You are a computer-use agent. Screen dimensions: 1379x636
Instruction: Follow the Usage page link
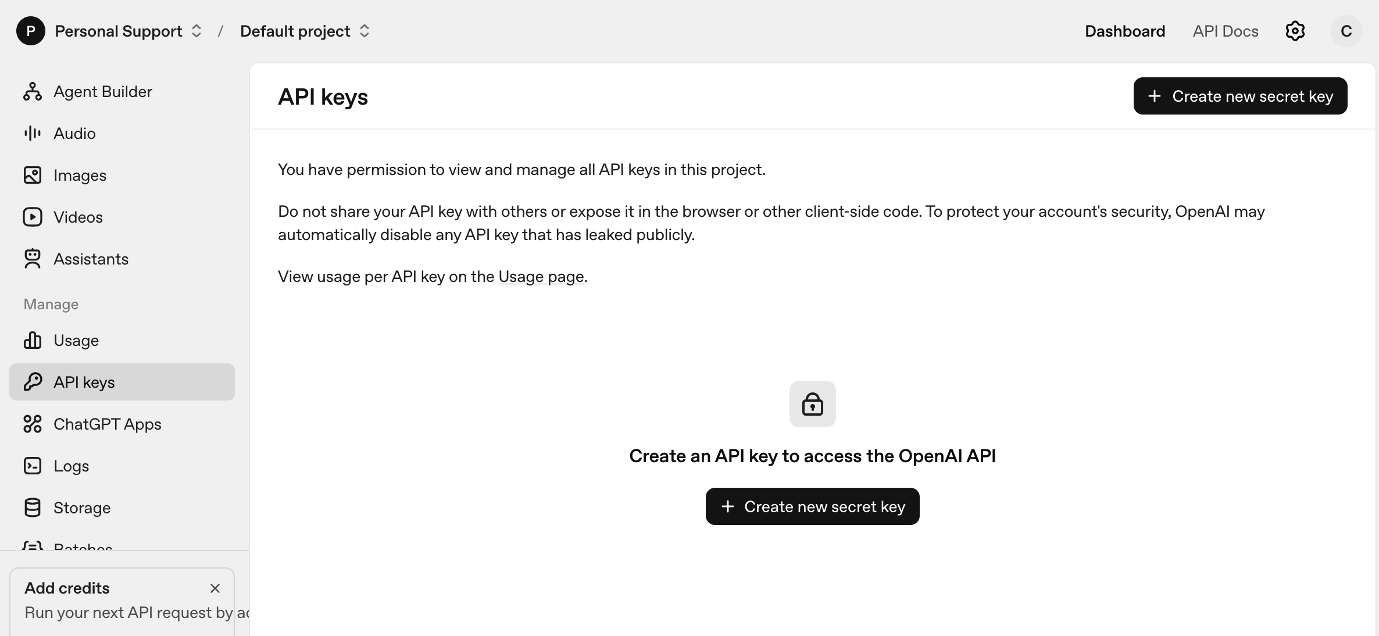(541, 276)
